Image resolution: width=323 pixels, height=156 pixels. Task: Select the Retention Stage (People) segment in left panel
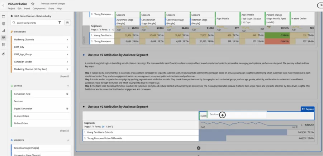41,148
